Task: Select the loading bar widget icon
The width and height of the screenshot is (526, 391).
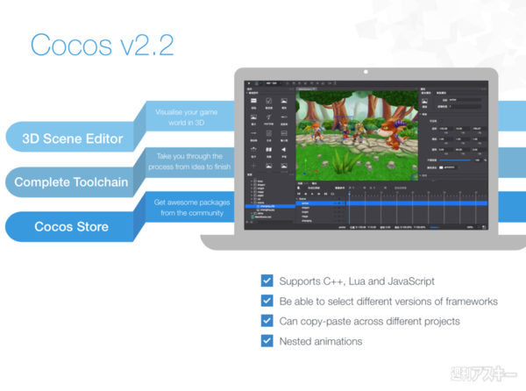Action: click(284, 117)
